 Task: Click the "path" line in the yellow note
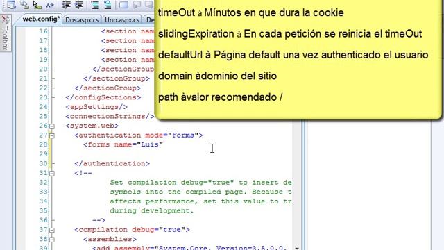(221, 97)
